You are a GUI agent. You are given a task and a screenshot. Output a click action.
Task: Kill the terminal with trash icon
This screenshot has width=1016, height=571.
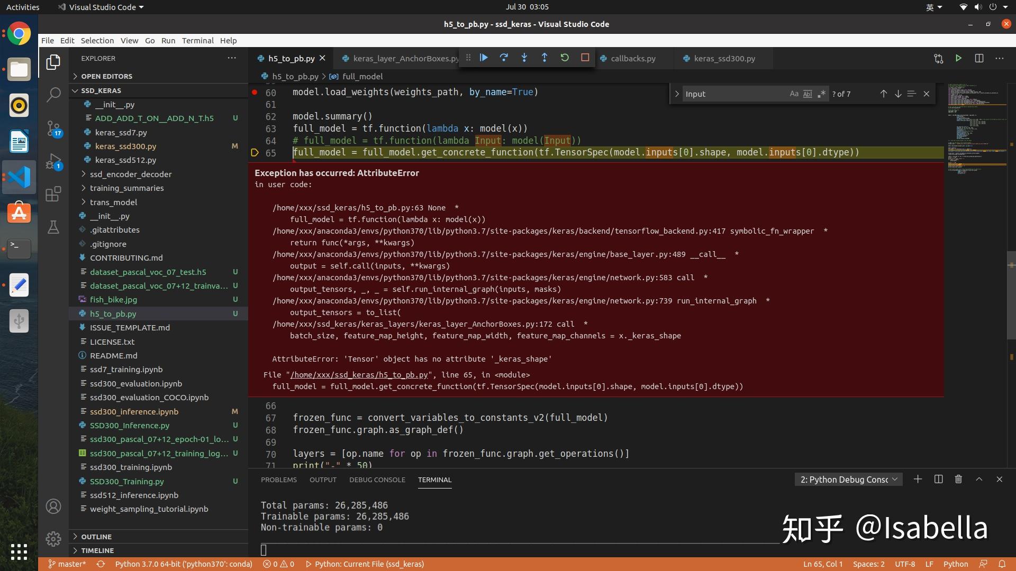(x=958, y=479)
